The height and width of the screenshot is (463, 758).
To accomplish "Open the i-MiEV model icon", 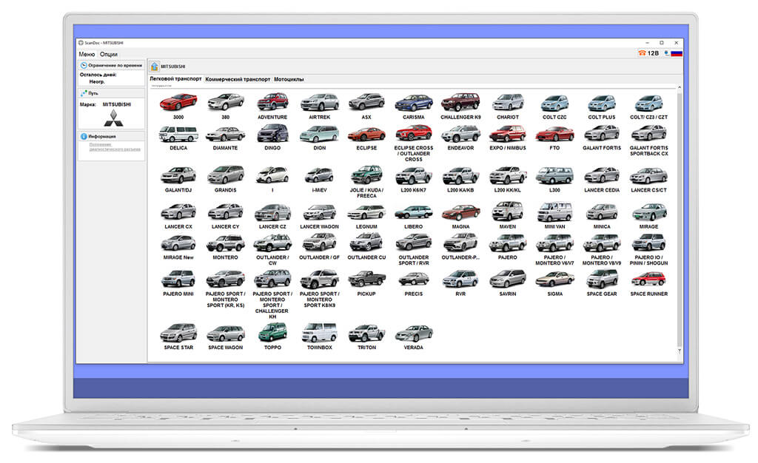I will 320,175.
